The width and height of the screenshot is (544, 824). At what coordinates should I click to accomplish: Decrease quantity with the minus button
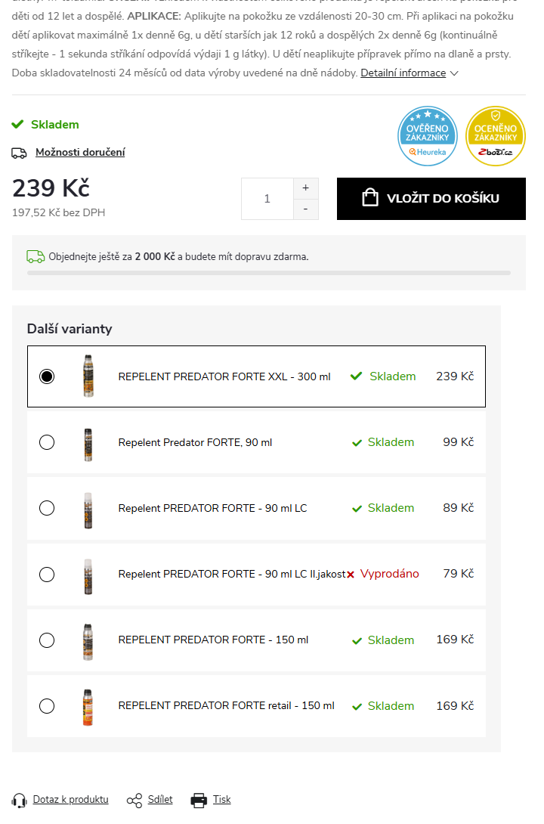coord(305,209)
